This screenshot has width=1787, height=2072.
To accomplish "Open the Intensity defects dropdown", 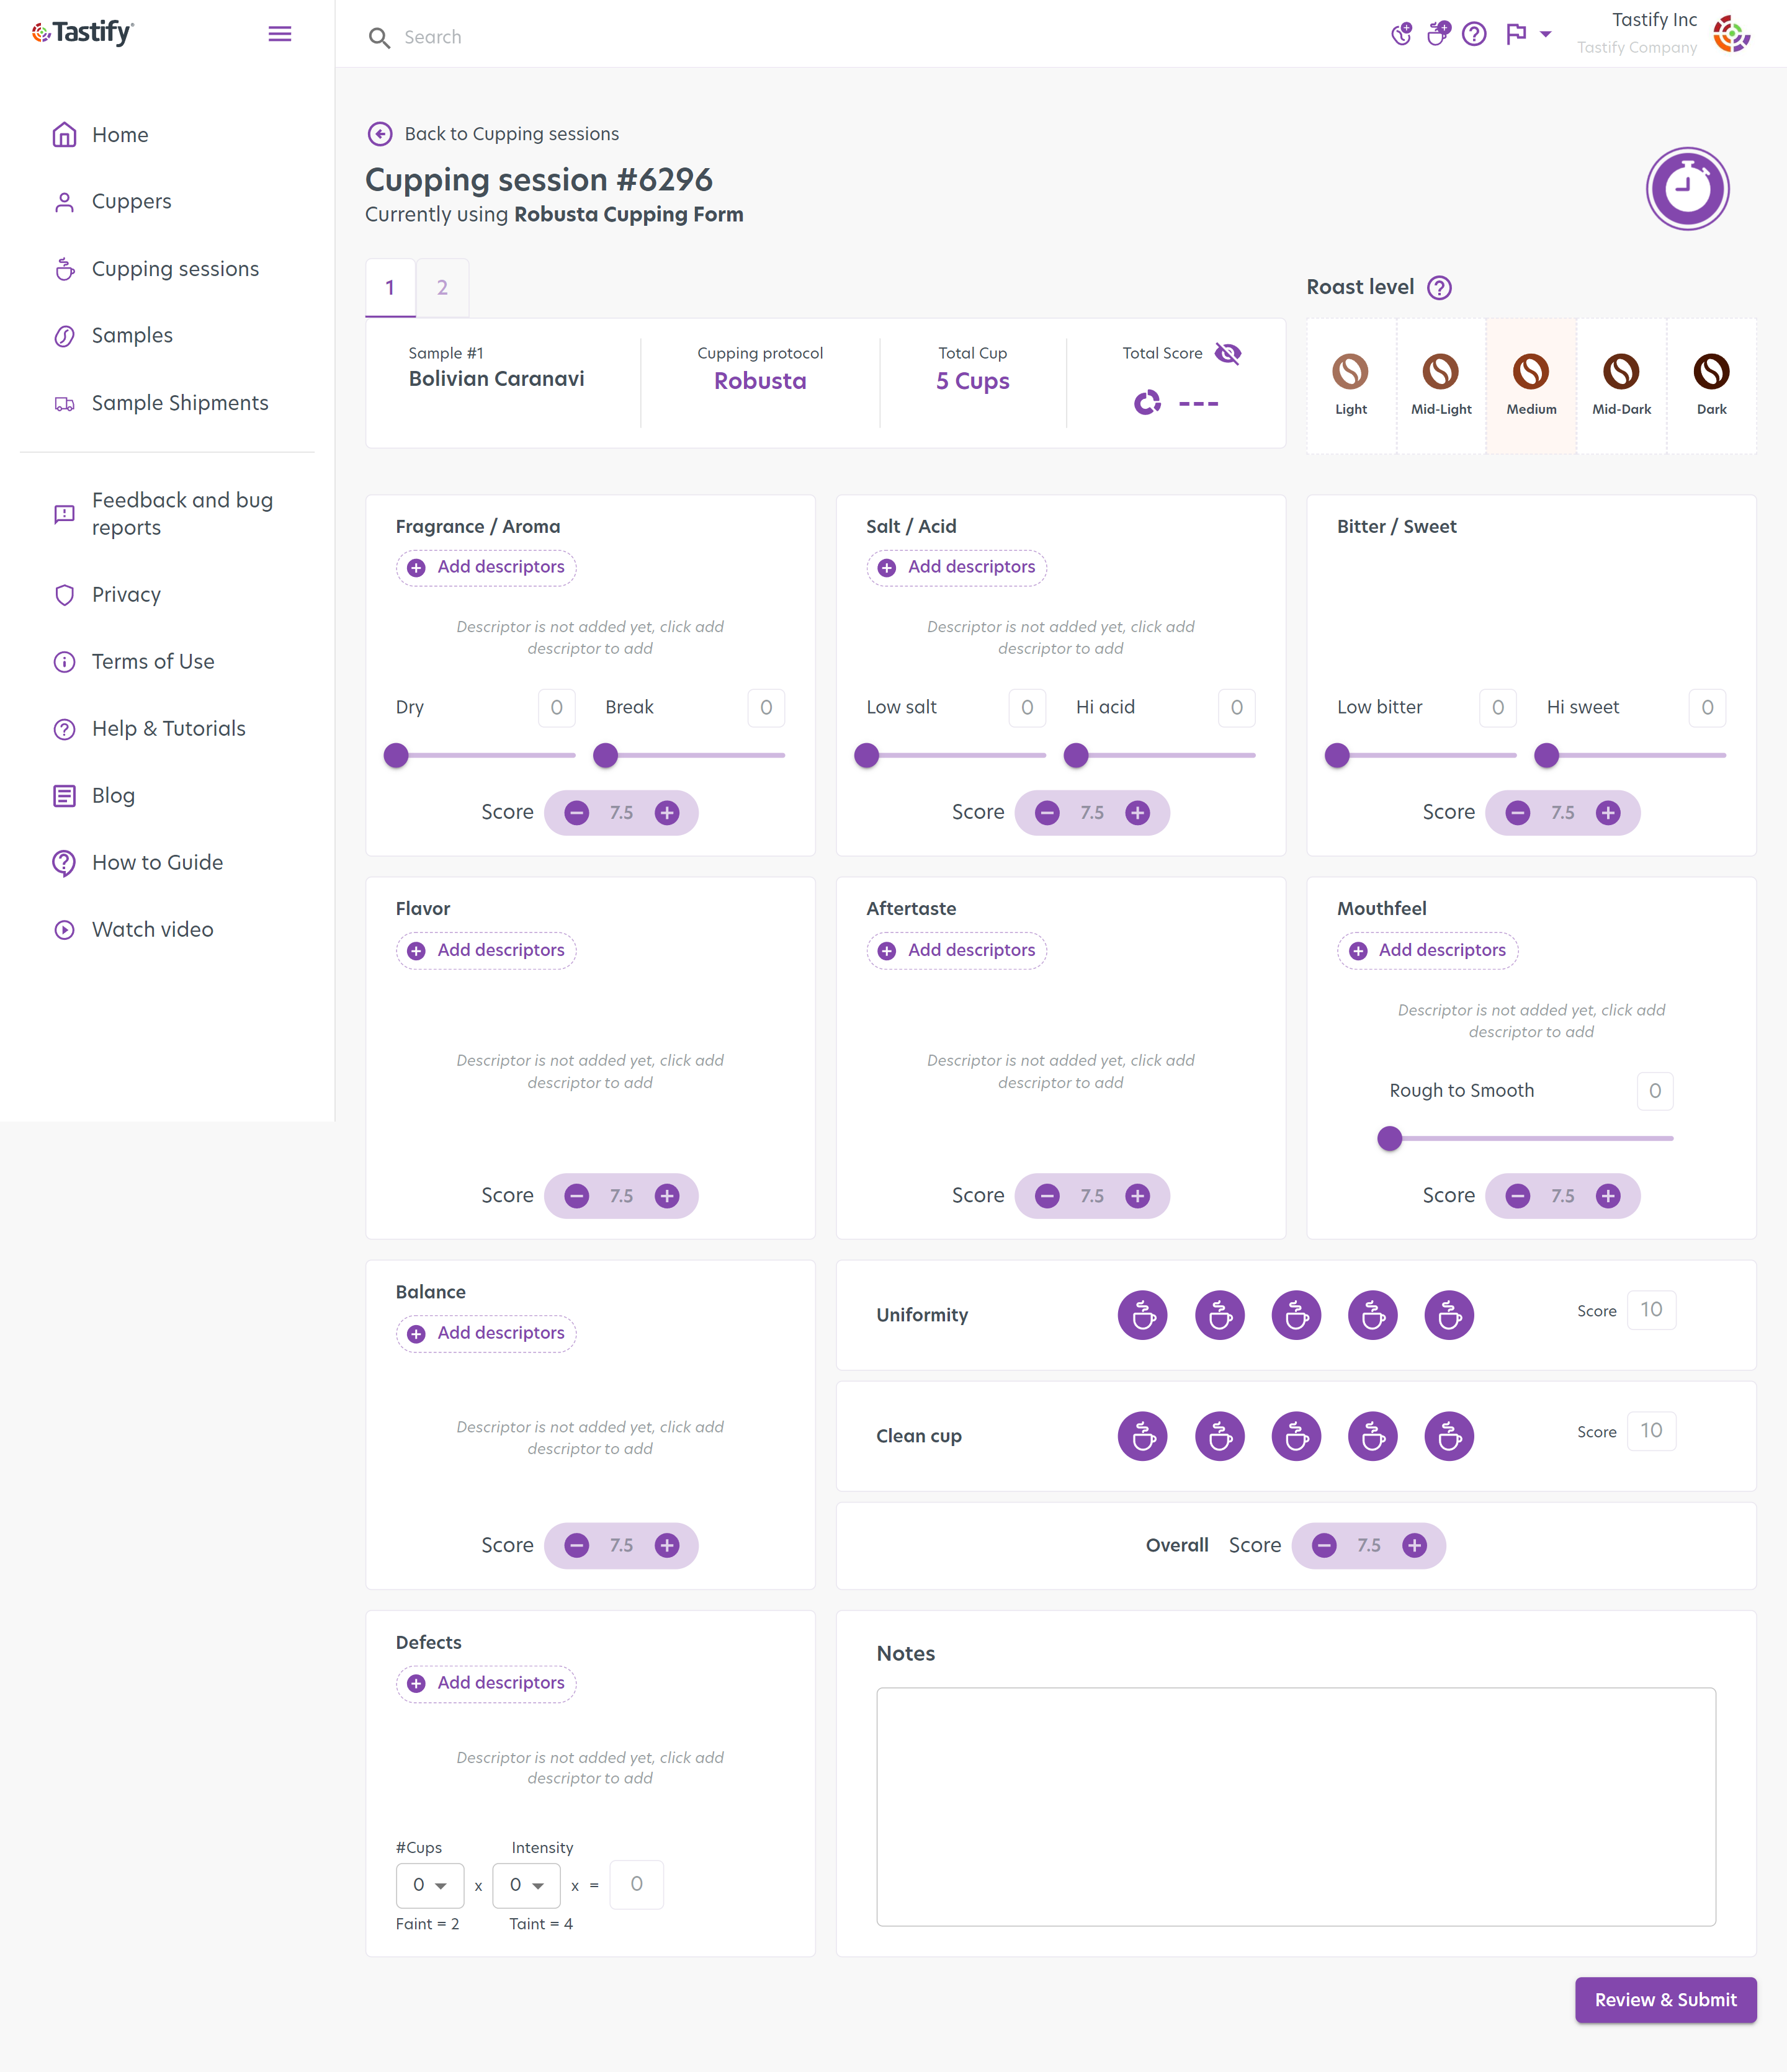I will [x=527, y=1885].
